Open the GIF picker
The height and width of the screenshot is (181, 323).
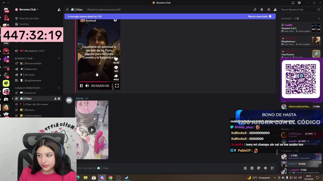click(x=252, y=168)
